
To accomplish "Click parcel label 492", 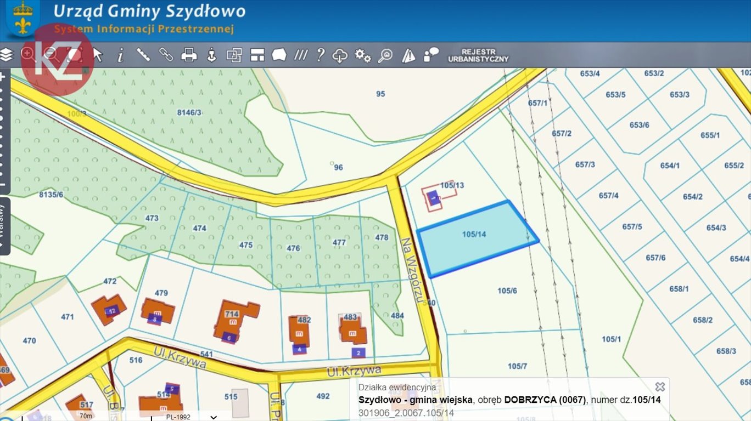I will point(323,396).
